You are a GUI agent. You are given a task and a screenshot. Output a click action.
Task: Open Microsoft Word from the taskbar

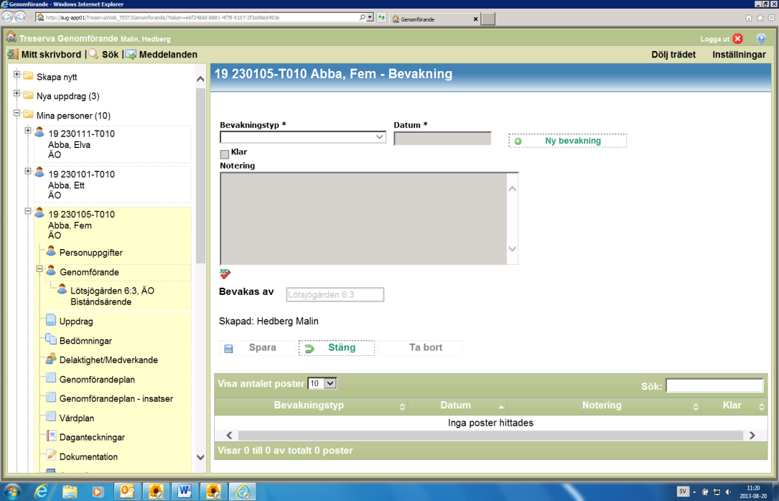coord(185,492)
